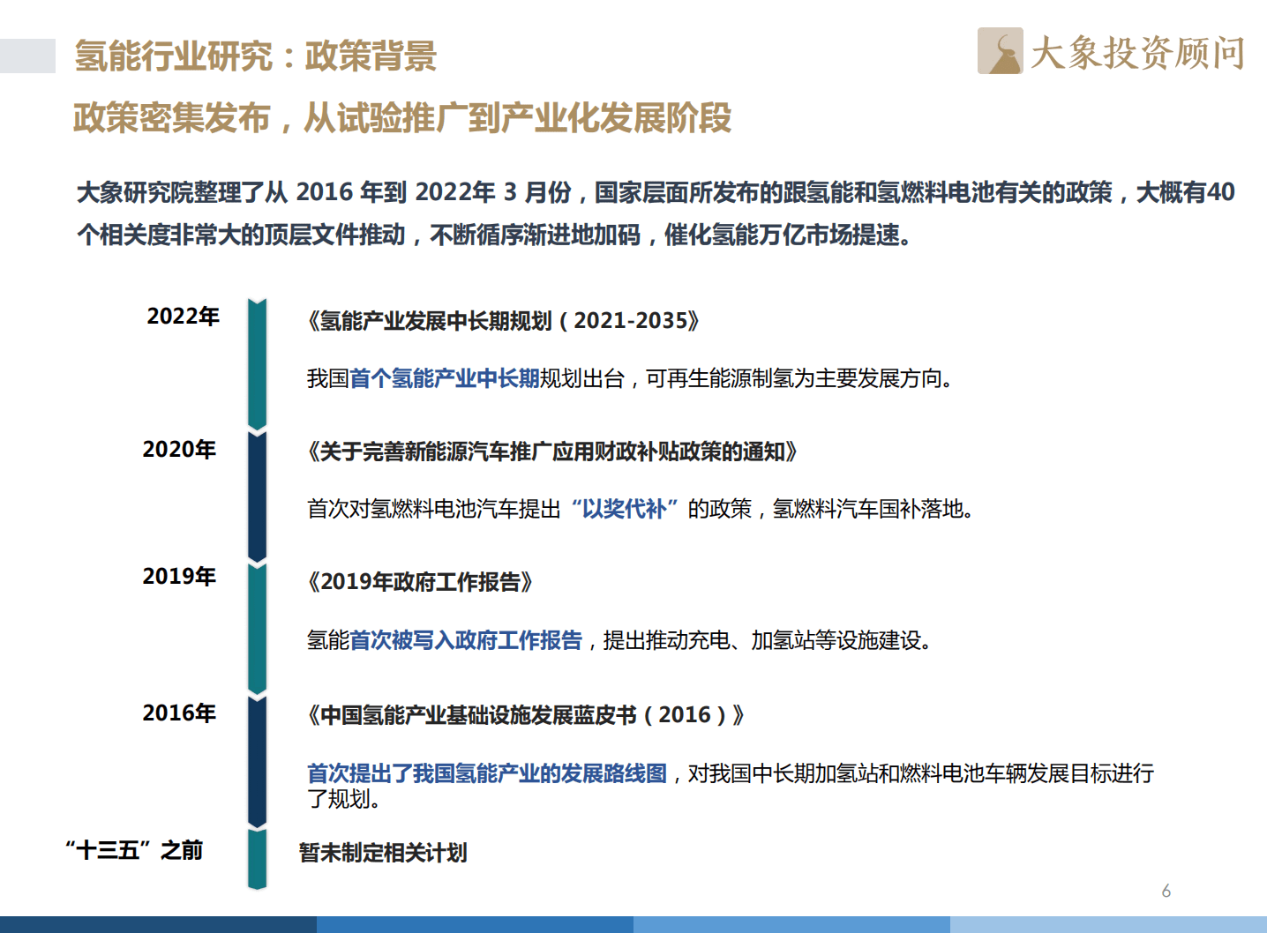Select the “十三五”之前 label
Screen dimensions: 1267x933
coord(135,851)
